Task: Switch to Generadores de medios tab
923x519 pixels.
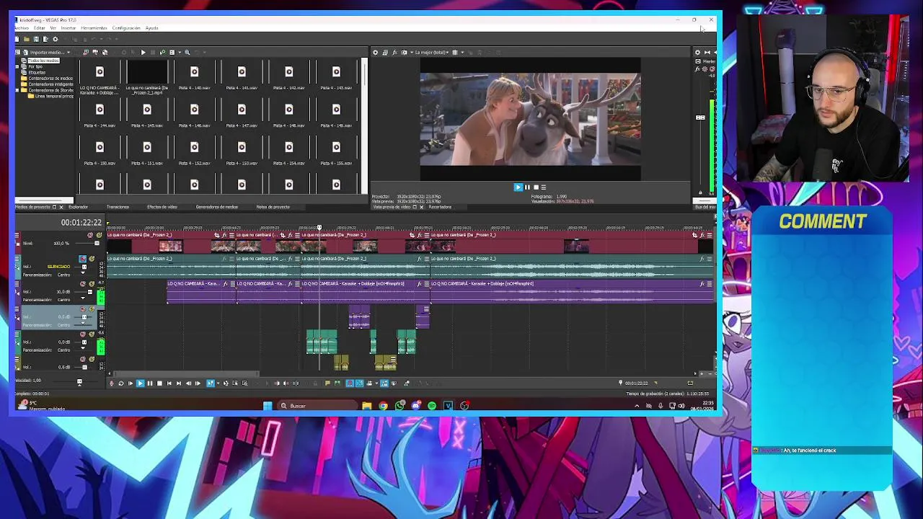Action: coord(216,207)
